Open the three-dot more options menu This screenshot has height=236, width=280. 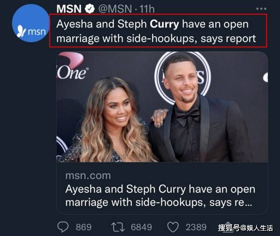(261, 9)
